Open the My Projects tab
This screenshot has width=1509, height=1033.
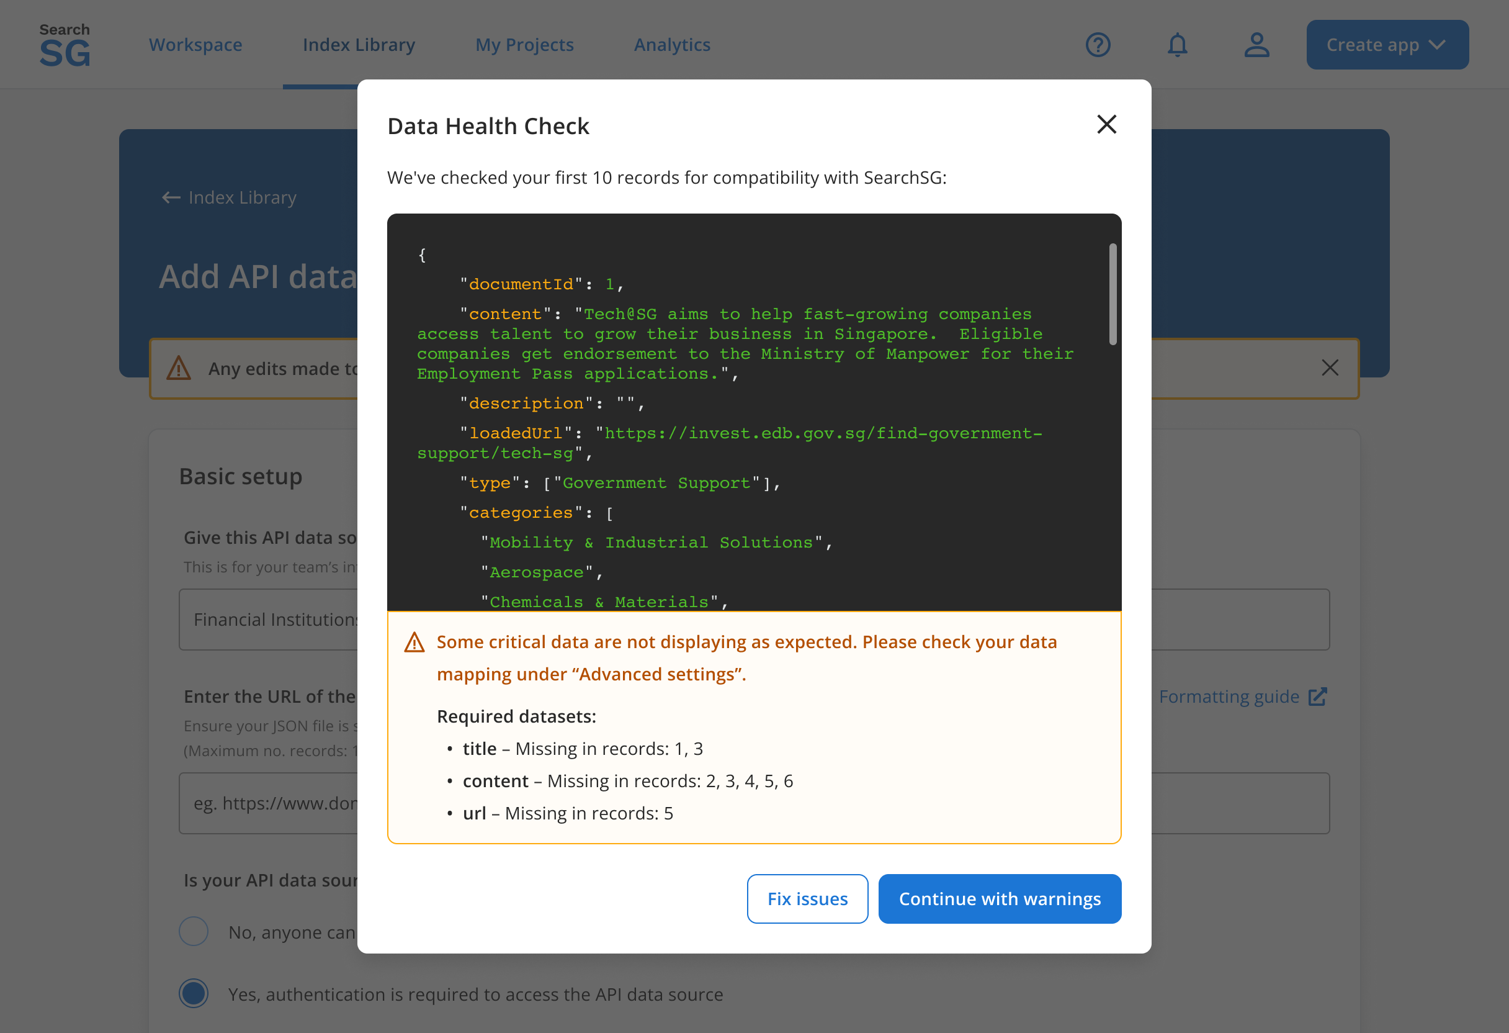click(x=524, y=45)
